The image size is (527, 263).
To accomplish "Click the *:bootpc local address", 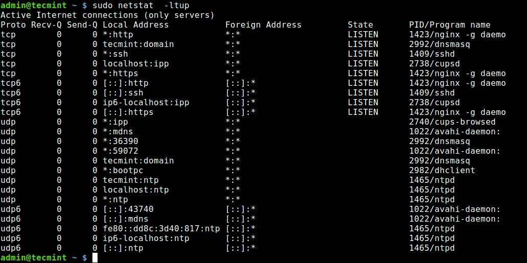I will click(123, 171).
